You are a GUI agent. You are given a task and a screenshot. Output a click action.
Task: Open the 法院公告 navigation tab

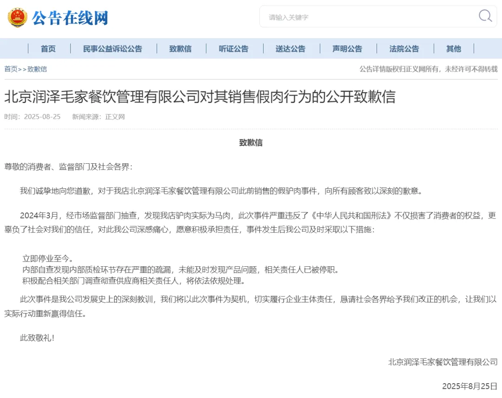(x=404, y=49)
